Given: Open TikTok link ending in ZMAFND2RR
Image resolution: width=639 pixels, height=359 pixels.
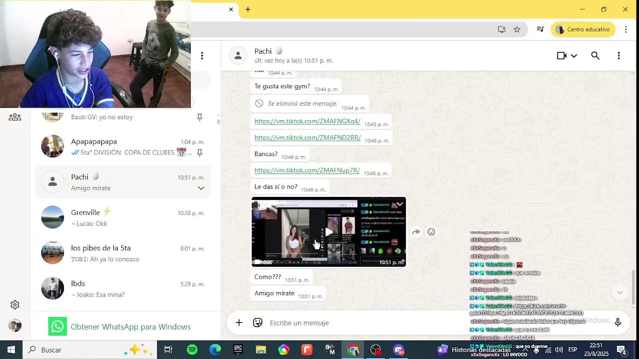Looking at the screenshot, I should point(308,138).
